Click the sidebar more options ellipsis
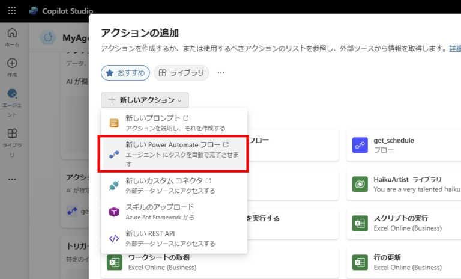 tap(12, 179)
